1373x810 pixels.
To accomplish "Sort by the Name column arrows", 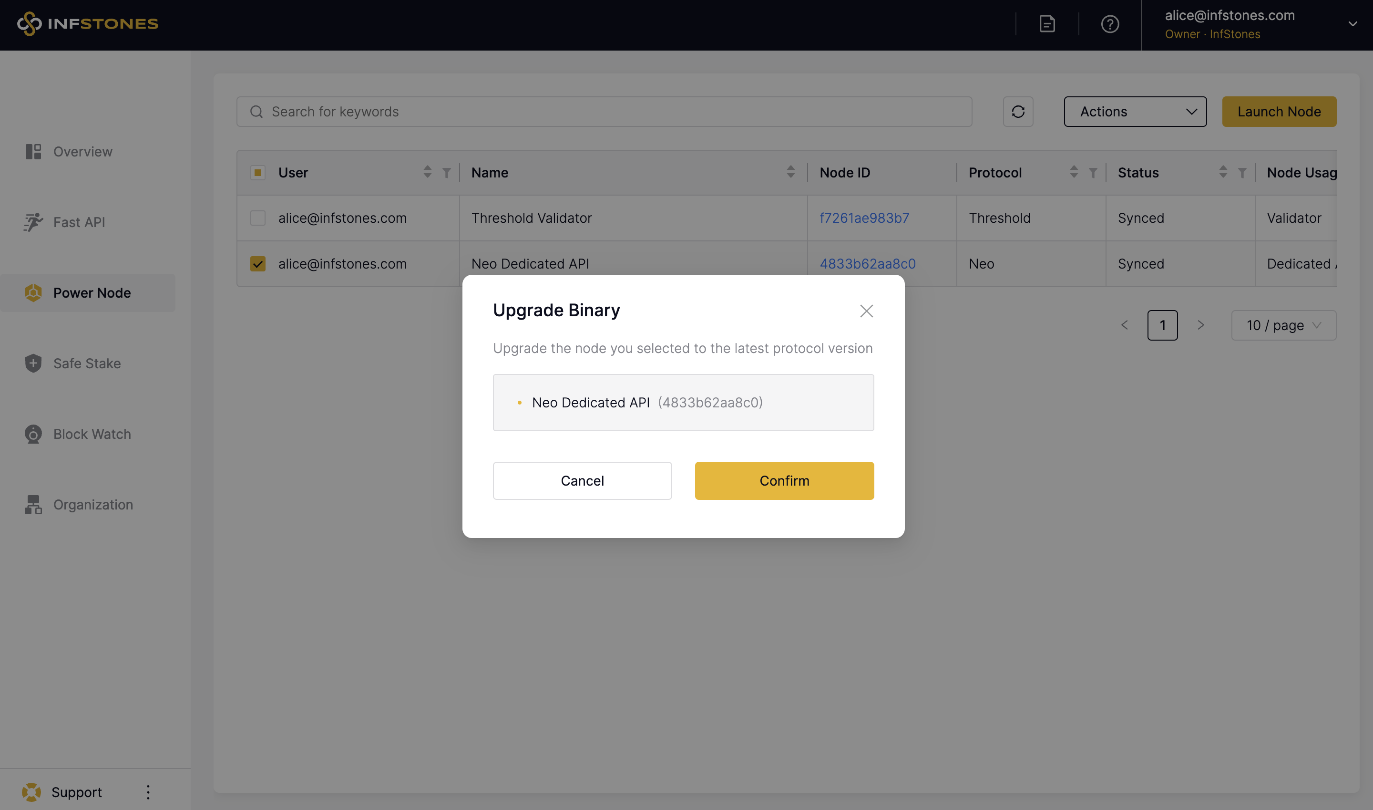I will (790, 173).
